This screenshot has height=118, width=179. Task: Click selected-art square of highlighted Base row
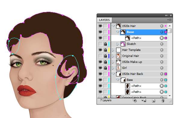166,32
